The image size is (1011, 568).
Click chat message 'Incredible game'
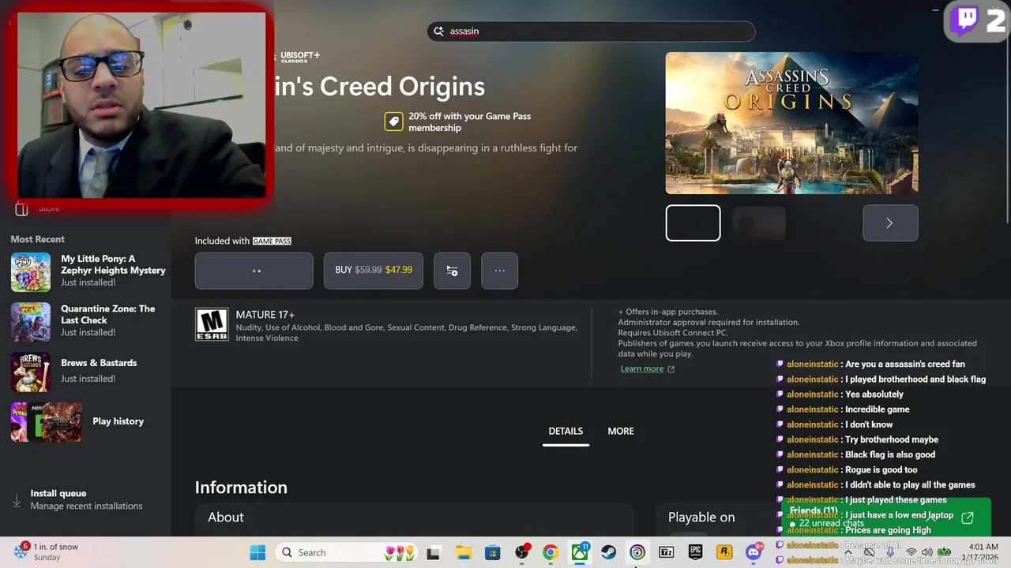click(x=878, y=409)
